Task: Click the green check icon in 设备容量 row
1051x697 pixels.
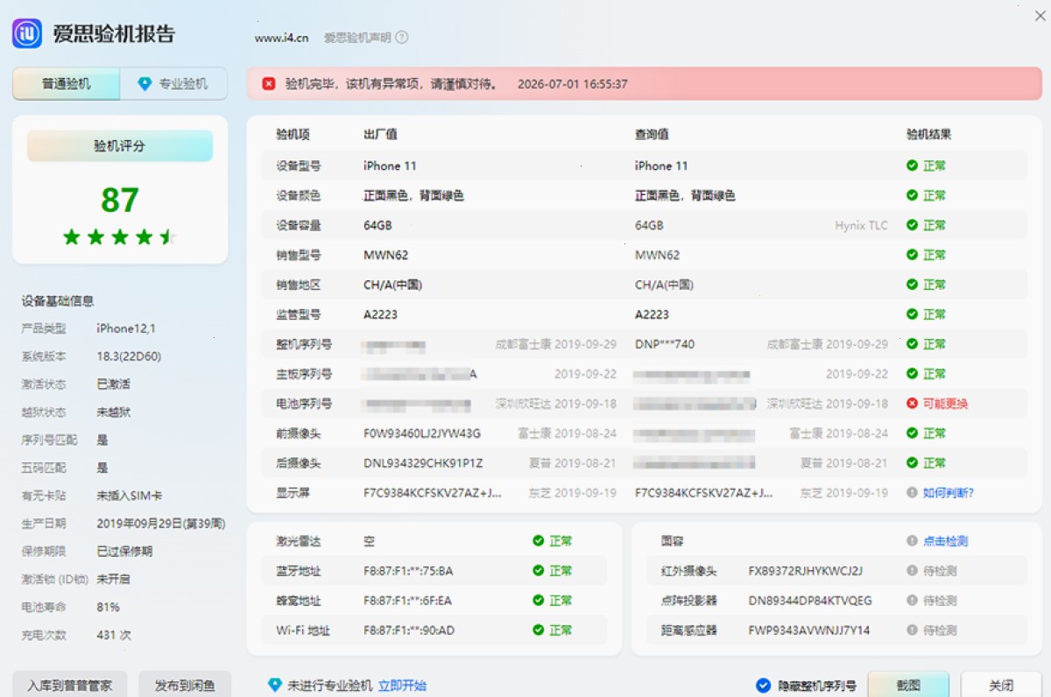Action: [912, 225]
